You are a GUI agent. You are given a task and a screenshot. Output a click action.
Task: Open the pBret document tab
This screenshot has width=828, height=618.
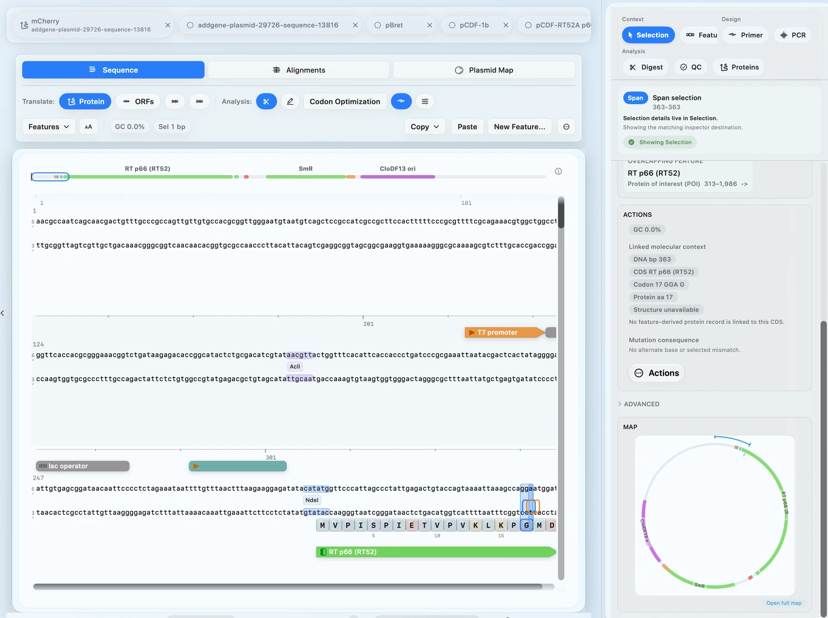click(x=394, y=25)
